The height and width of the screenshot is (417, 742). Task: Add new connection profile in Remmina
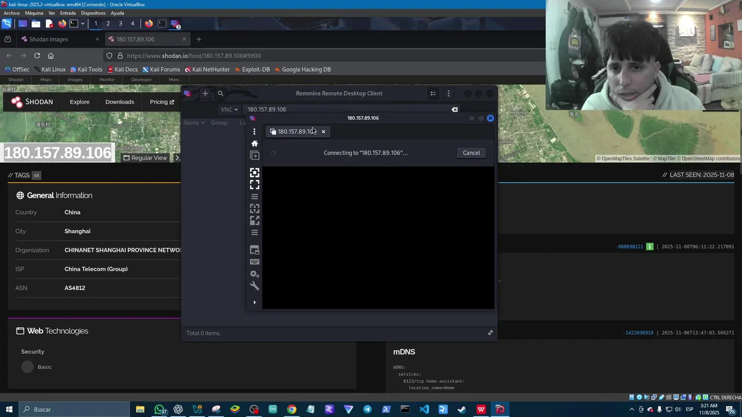(205, 93)
